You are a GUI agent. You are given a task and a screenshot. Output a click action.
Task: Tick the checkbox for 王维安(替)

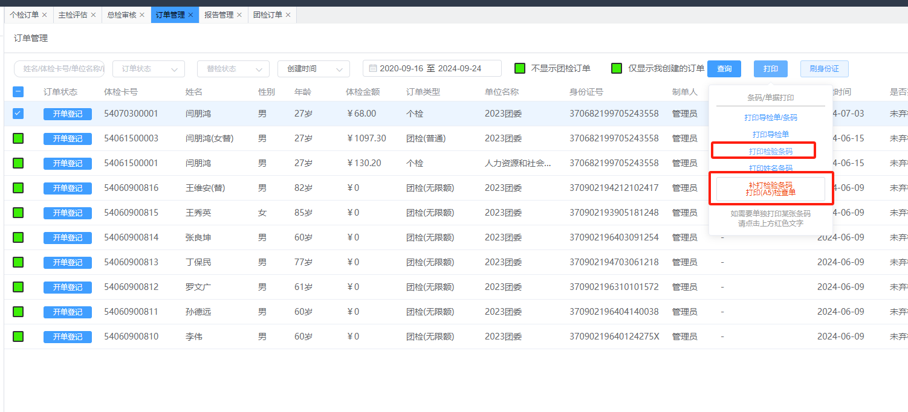tap(18, 188)
